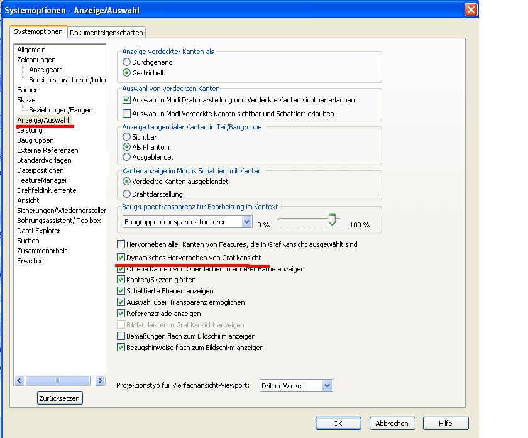The height and width of the screenshot is (438, 528).
Task: Enable Bemaßungen flach zum Bildschirm anzeigen
Action: coord(121,336)
